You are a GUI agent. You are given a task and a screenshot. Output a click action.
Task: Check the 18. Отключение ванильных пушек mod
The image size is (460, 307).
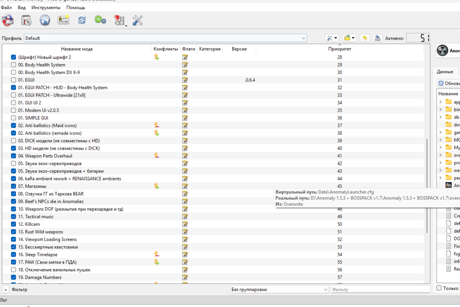[x=13, y=270]
